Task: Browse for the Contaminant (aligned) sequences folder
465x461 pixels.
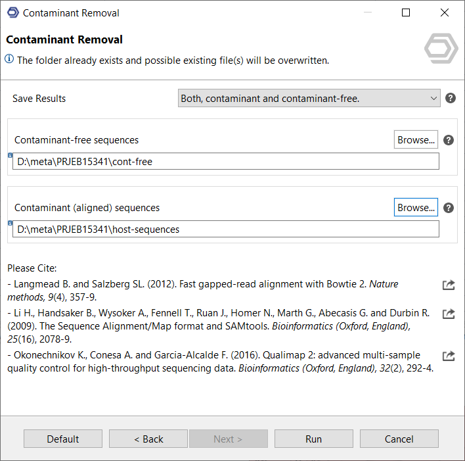Action: tap(416, 207)
